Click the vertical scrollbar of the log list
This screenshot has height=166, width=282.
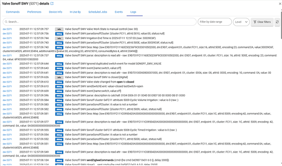point(281,25)
